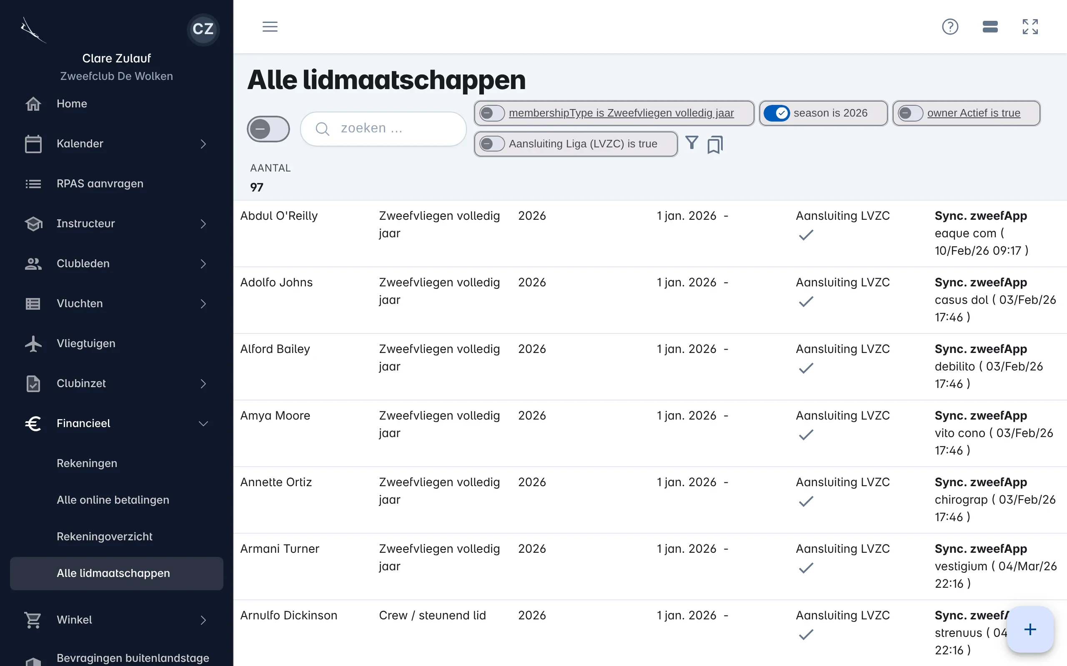Click the RPAS aanvragen list icon

[33, 184]
